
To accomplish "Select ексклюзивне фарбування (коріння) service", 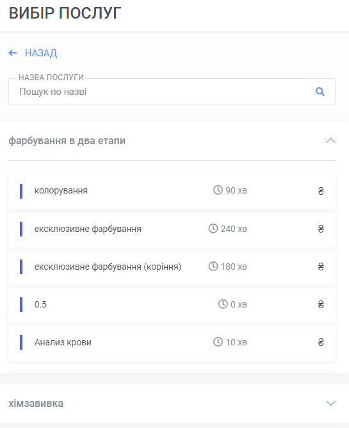I will click(x=172, y=267).
